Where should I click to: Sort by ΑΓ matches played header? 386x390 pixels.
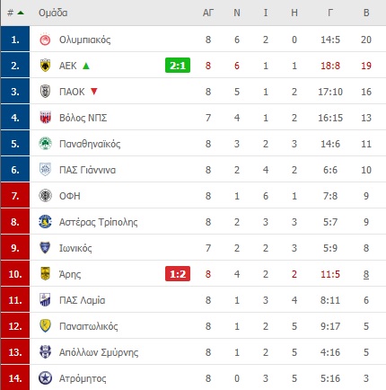(x=208, y=13)
